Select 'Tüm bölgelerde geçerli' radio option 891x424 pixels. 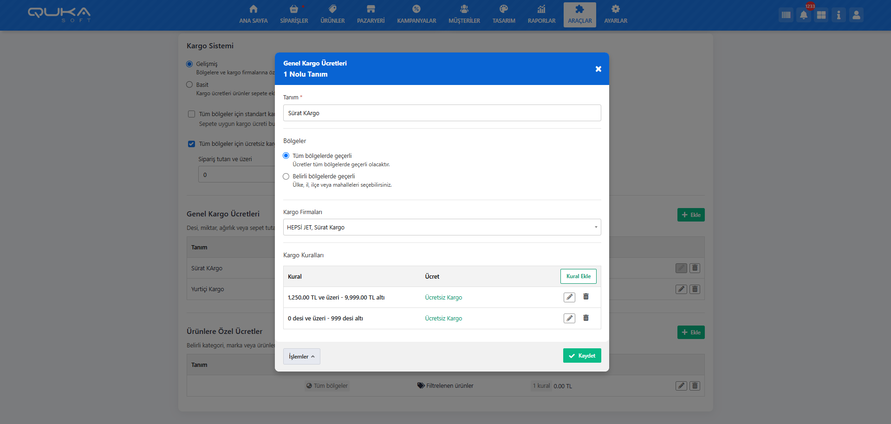click(286, 156)
